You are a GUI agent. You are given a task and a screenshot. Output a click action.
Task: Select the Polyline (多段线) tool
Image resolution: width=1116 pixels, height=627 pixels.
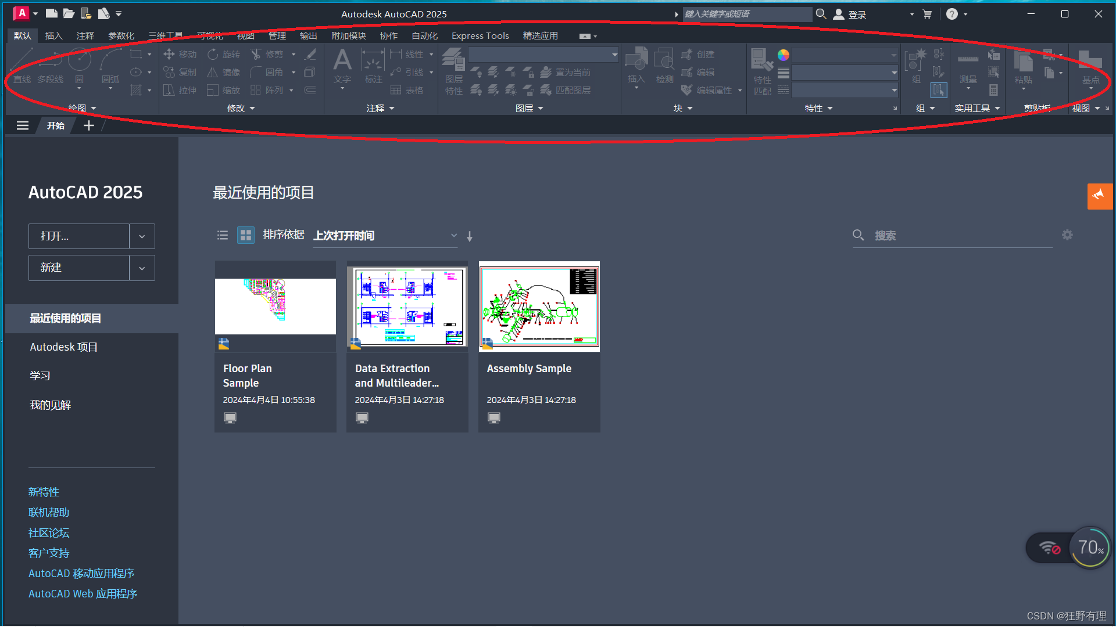point(51,66)
